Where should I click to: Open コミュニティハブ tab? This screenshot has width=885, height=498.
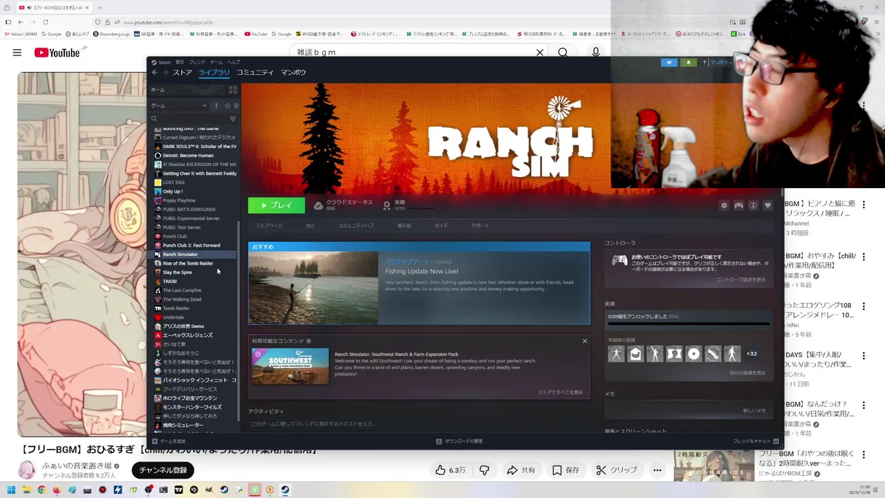(355, 225)
